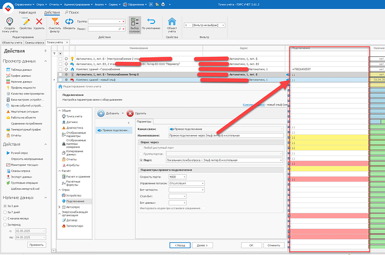Click the blue plus Добавить connection button
The width and height of the screenshot is (385, 255).
[108, 113]
